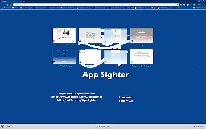The image size is (206, 129).
Task: Reload the page with the refresh icon
Action: coord(8,5)
